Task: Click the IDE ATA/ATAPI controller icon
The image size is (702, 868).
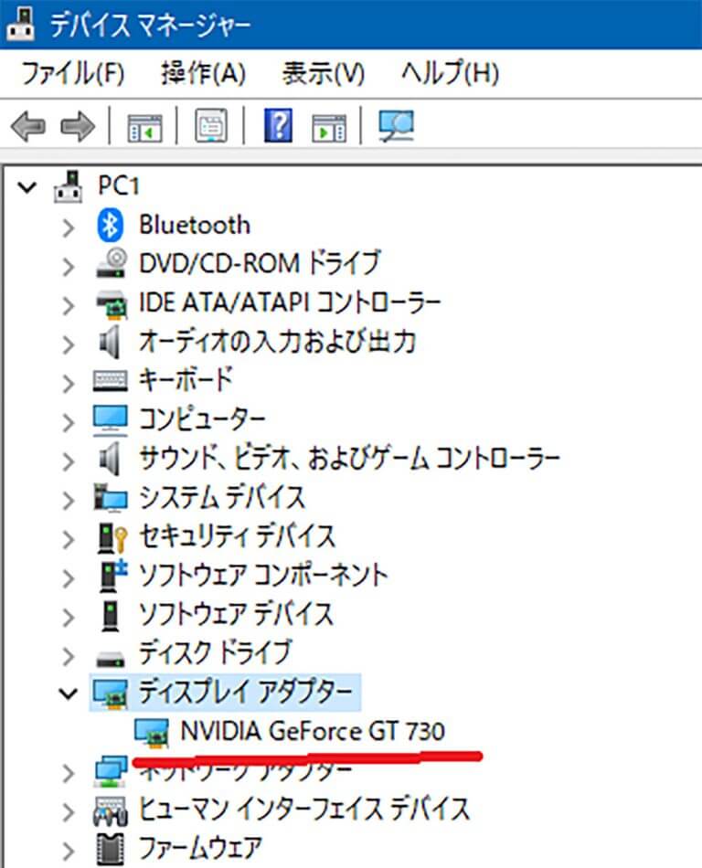Action: point(111,304)
